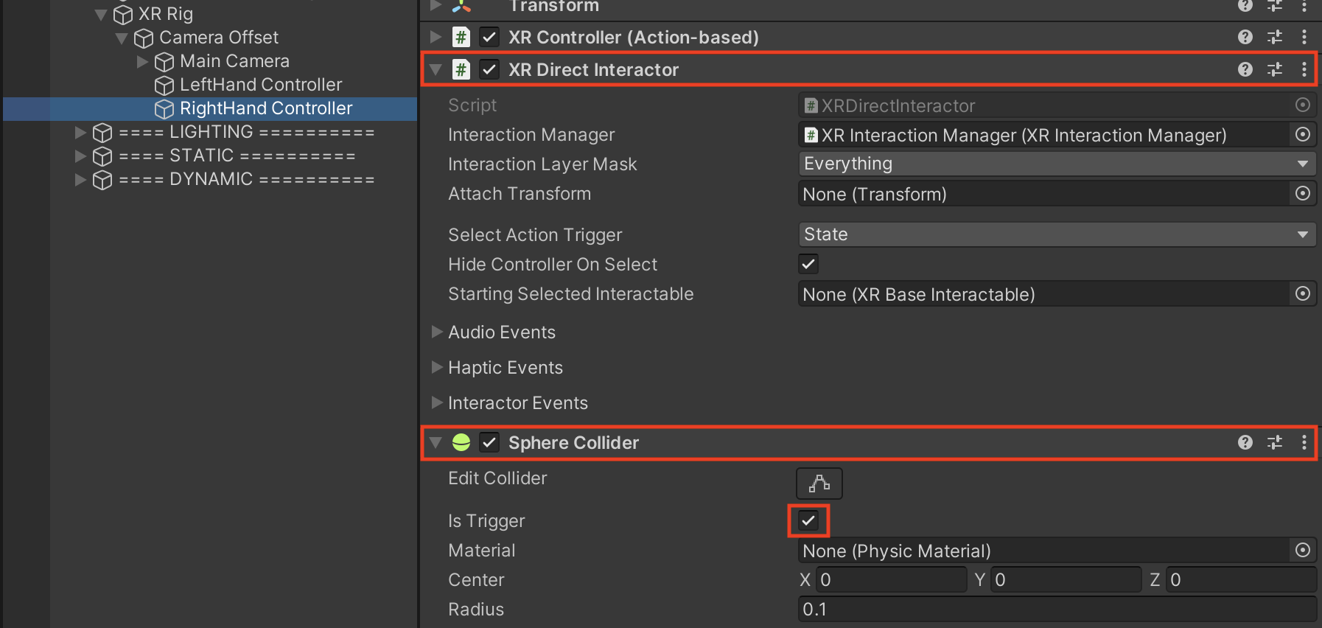Open object picker for Interaction Manager
The image size is (1322, 628).
click(1302, 135)
